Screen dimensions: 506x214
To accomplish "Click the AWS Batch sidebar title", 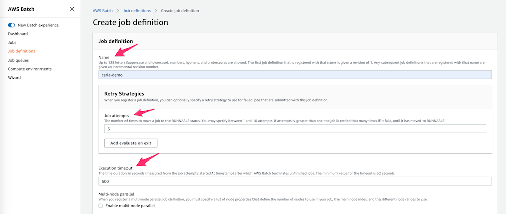I will point(21,9).
